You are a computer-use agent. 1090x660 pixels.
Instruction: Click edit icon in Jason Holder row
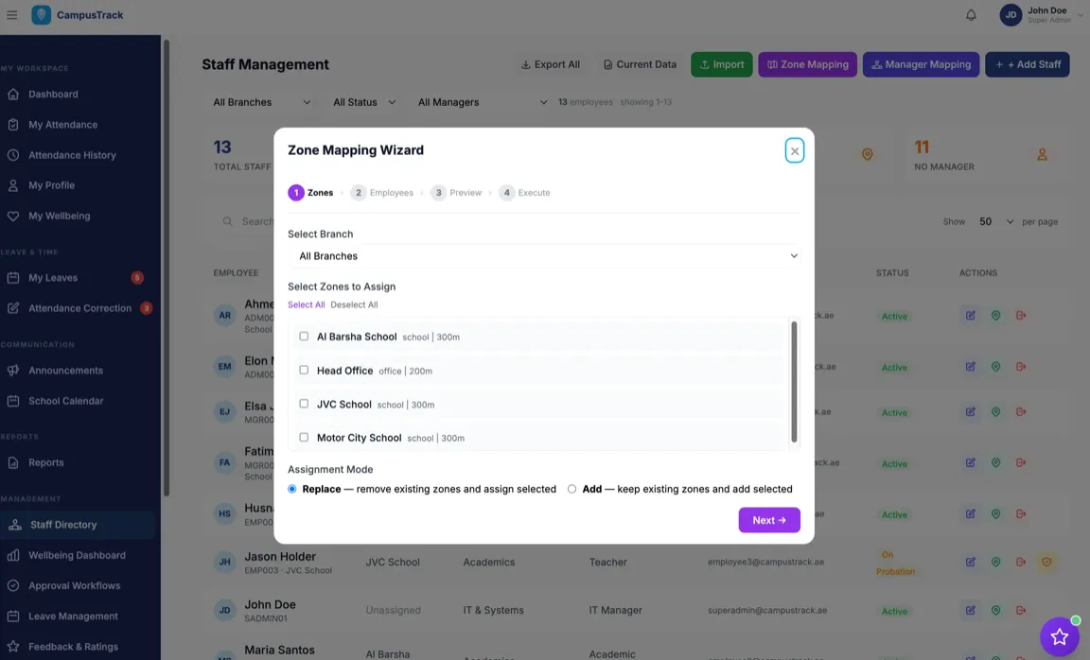[970, 562]
